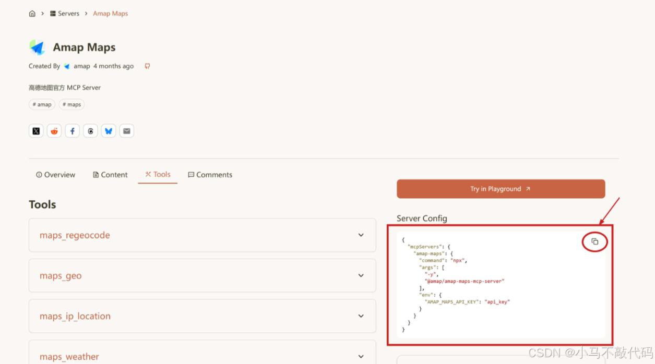Open the maps_ip_location tool name
The width and height of the screenshot is (655, 364).
tap(75, 316)
